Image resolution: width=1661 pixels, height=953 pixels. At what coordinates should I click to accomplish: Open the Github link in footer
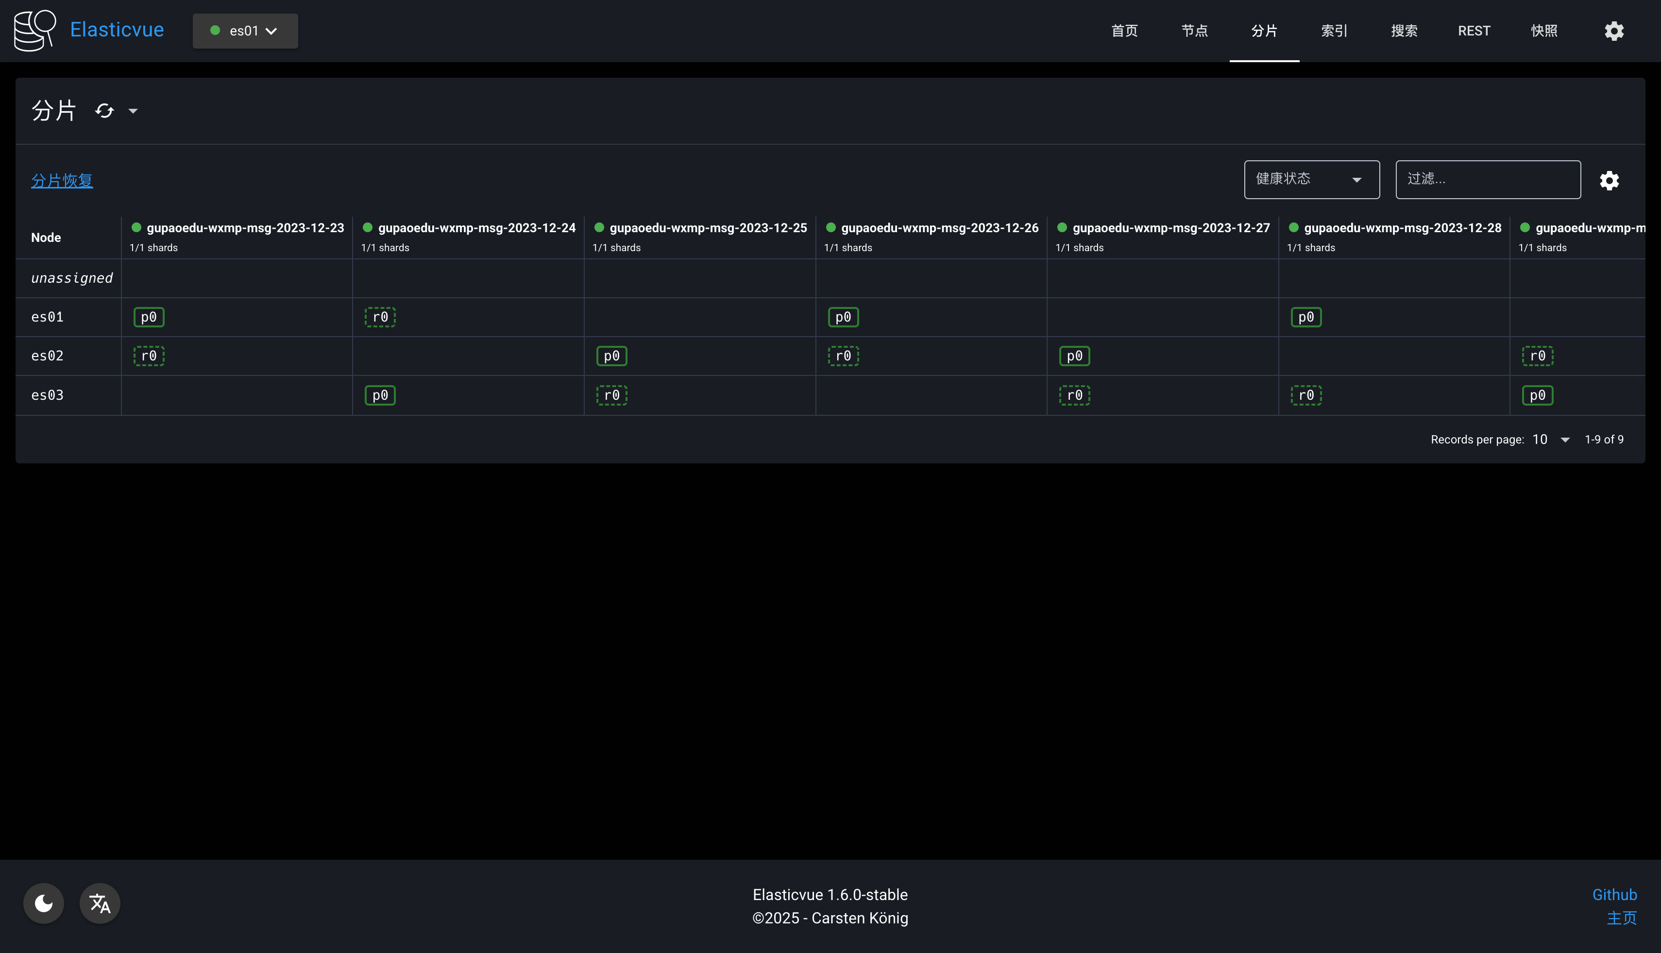[1614, 895]
